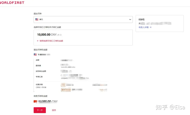Click the 收款币种和金额 label
The image size is (190, 115).
click(40, 96)
